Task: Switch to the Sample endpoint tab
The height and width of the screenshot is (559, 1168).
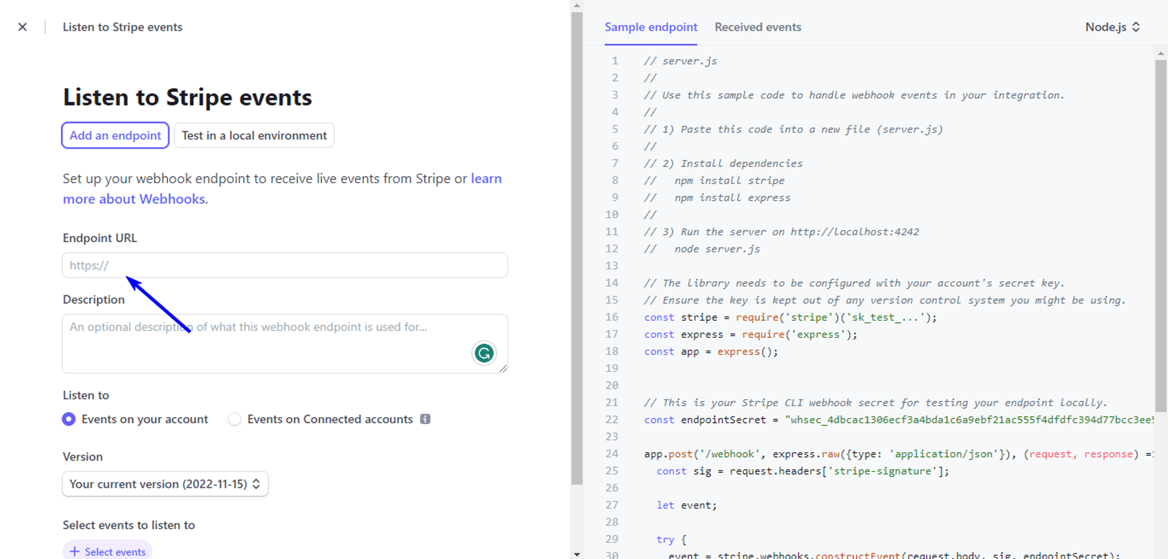Action: click(x=651, y=27)
